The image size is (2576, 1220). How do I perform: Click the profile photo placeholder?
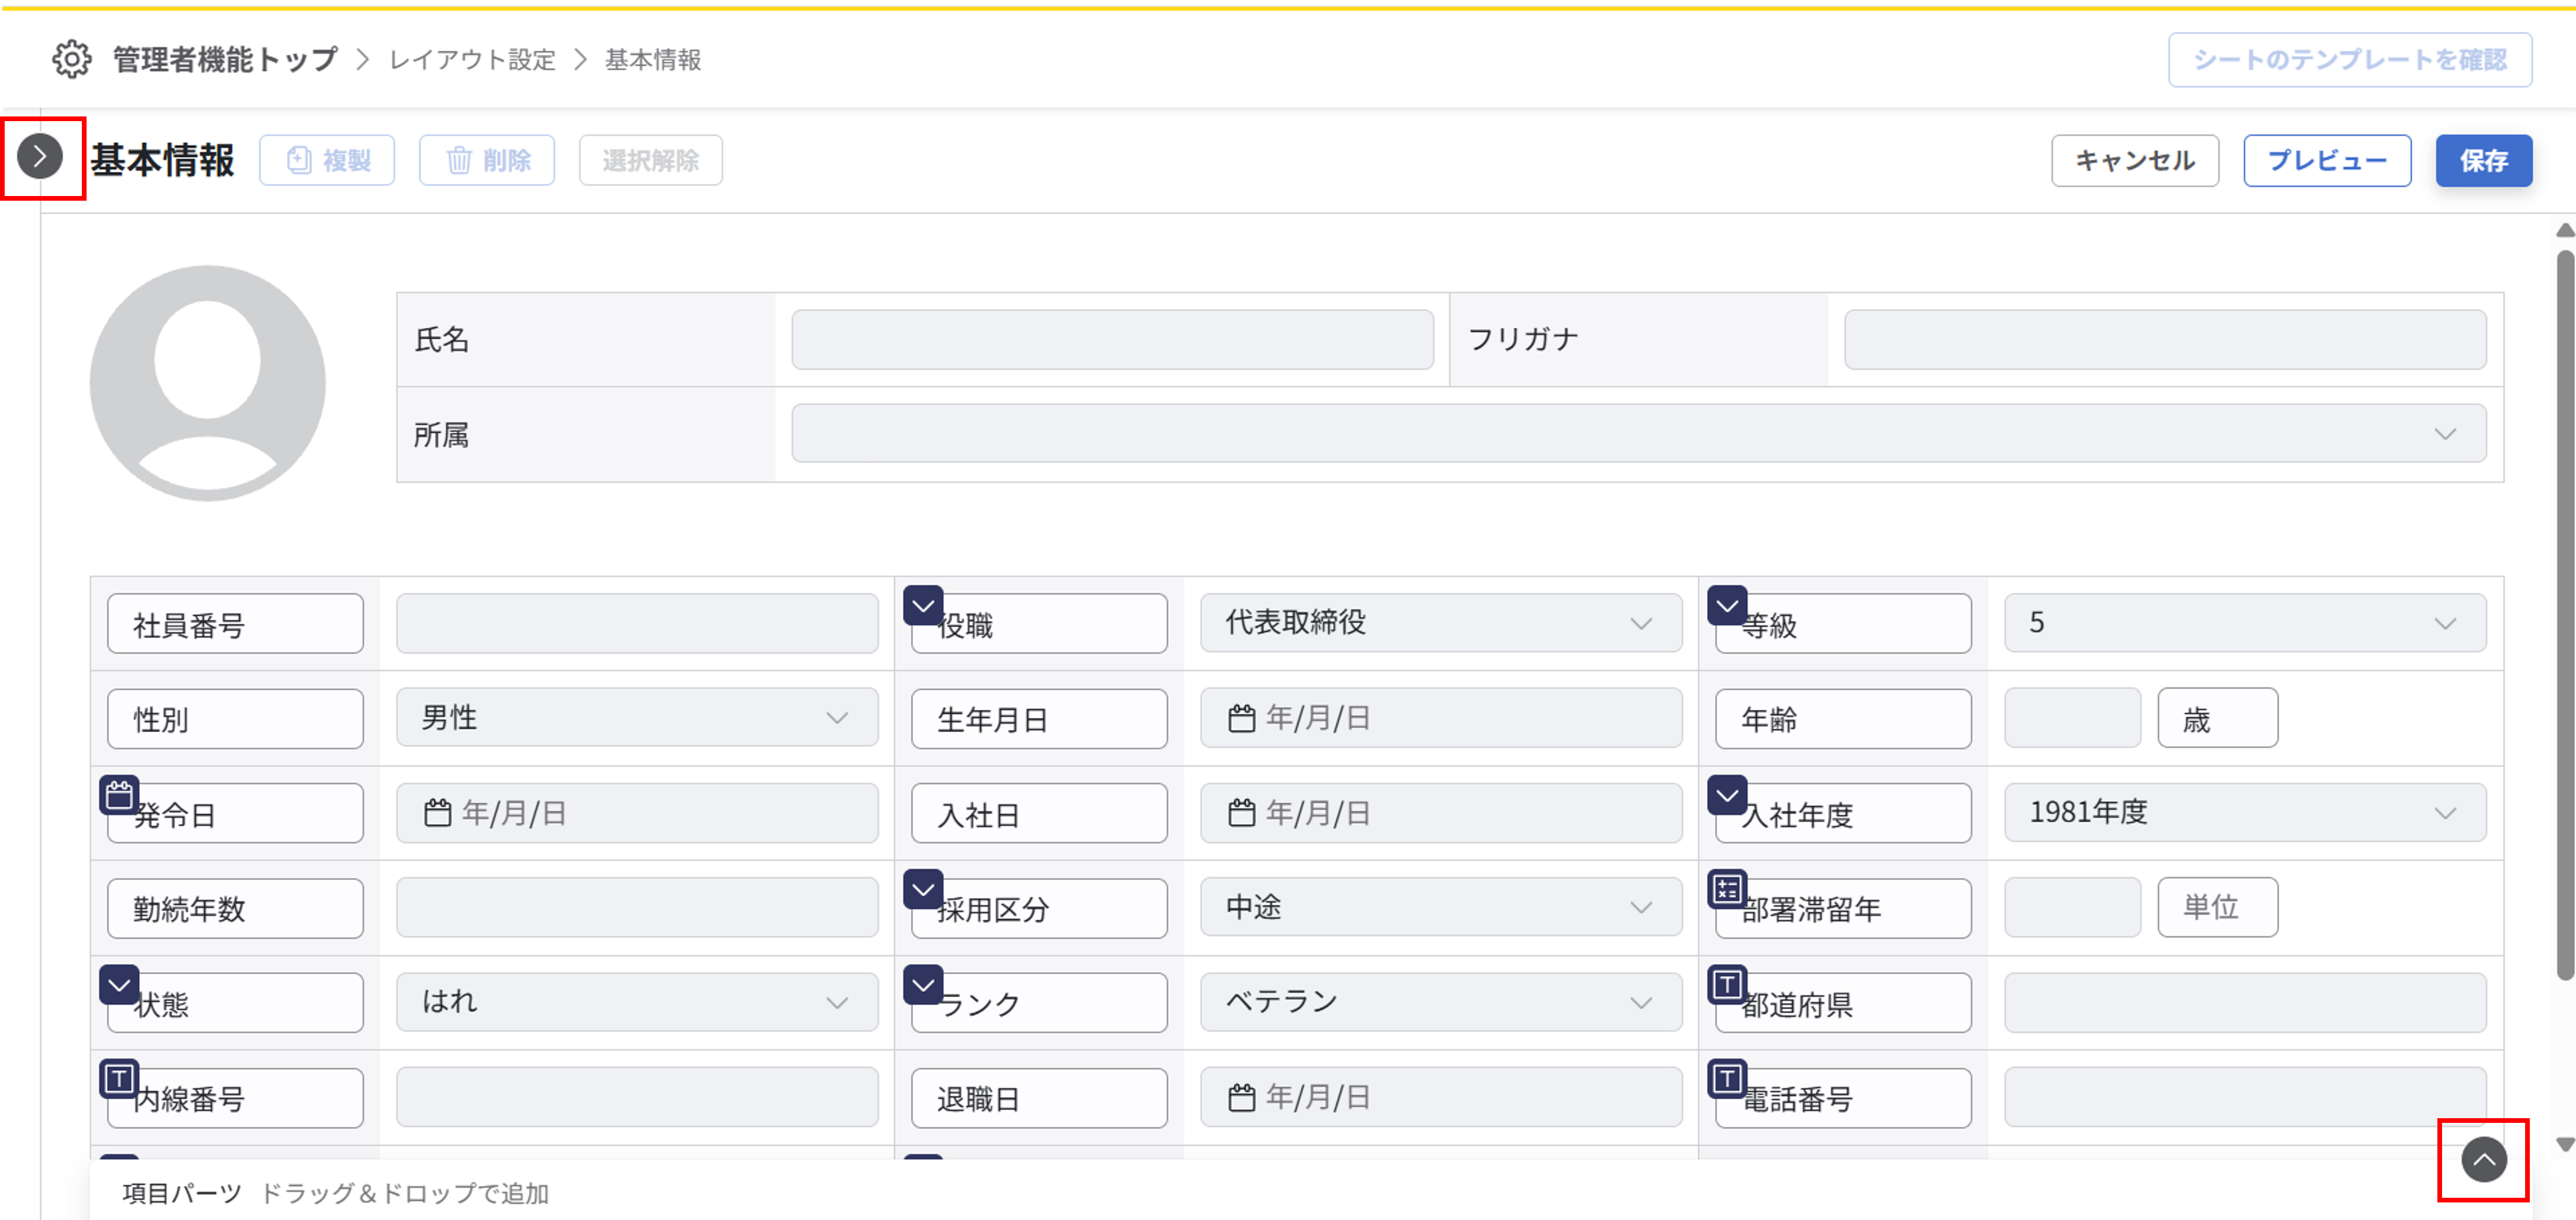coord(208,383)
